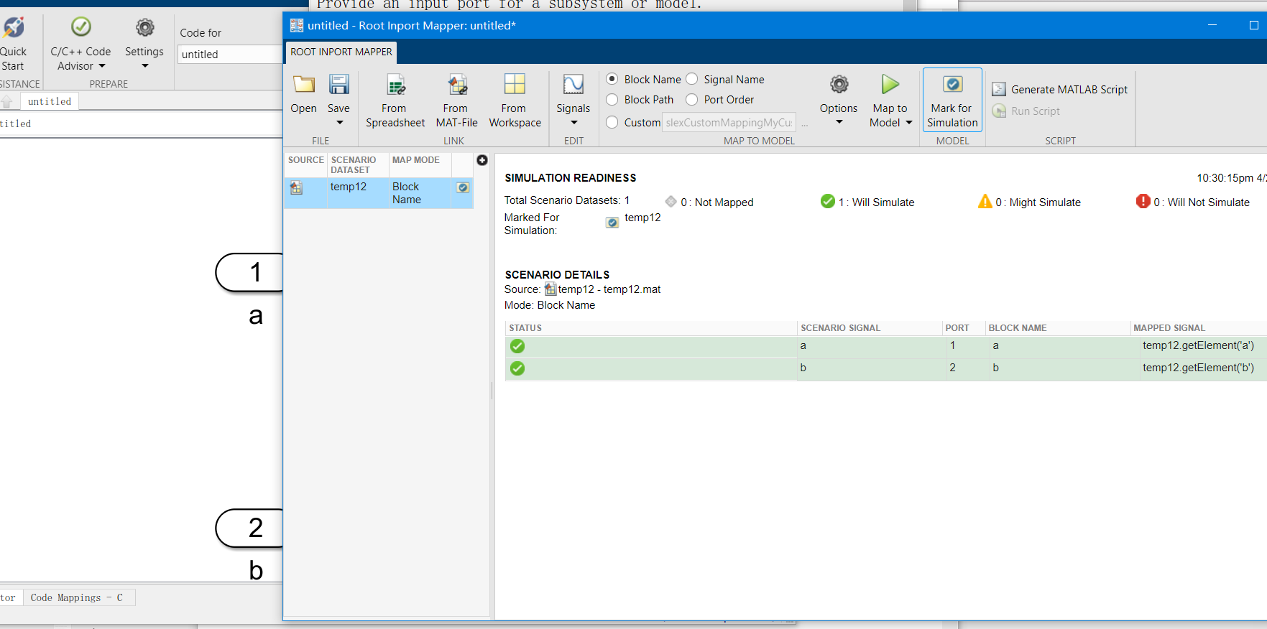Viewport: 1267px width, 629px height.
Task: Import data From Spreadsheet
Action: (x=395, y=85)
